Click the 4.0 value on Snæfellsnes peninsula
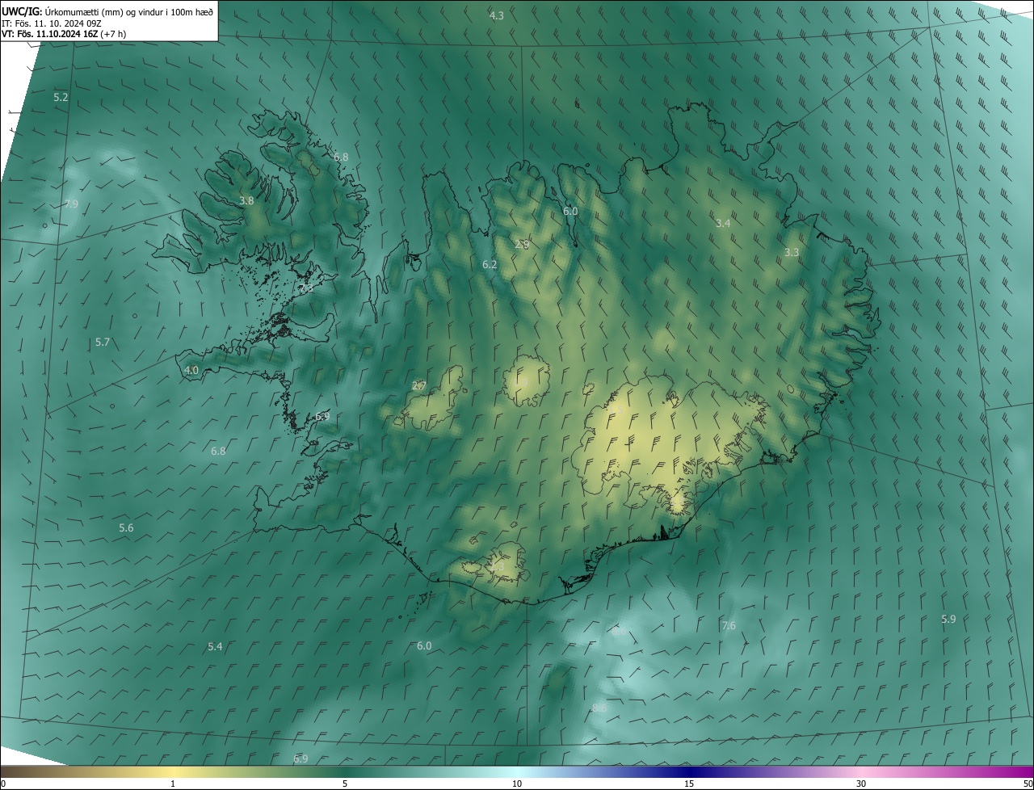This screenshot has width=1034, height=790. [191, 370]
